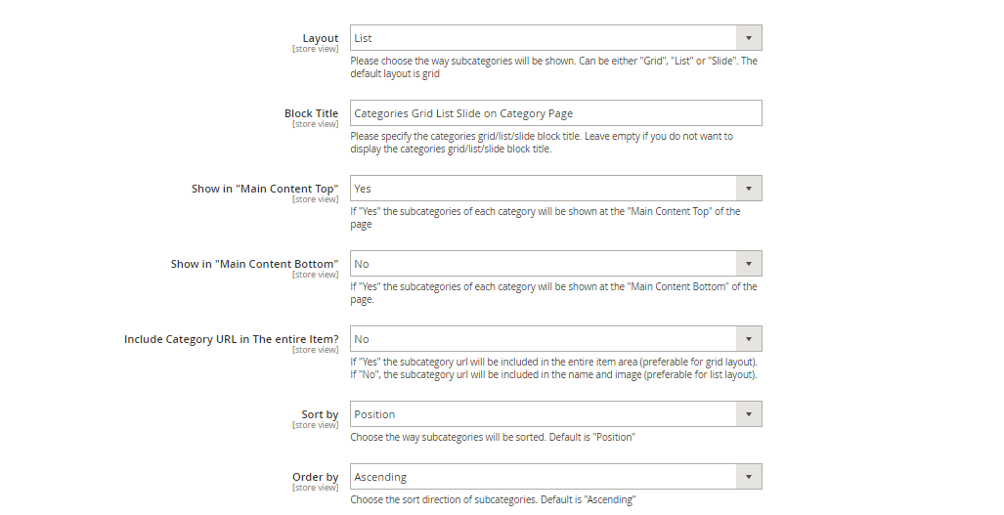
Task: Click the "Block Title" field label
Action: (x=311, y=113)
